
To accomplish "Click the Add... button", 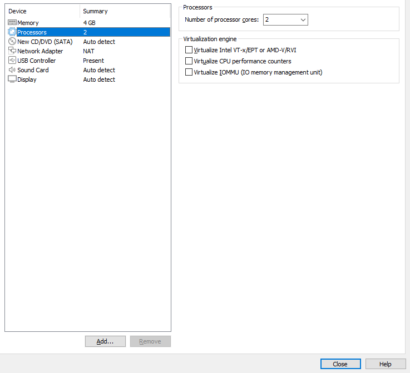I will (105, 341).
